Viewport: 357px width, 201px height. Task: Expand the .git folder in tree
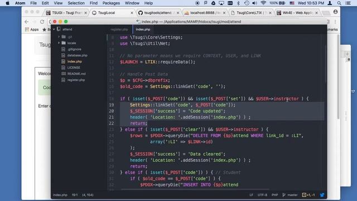(59, 37)
